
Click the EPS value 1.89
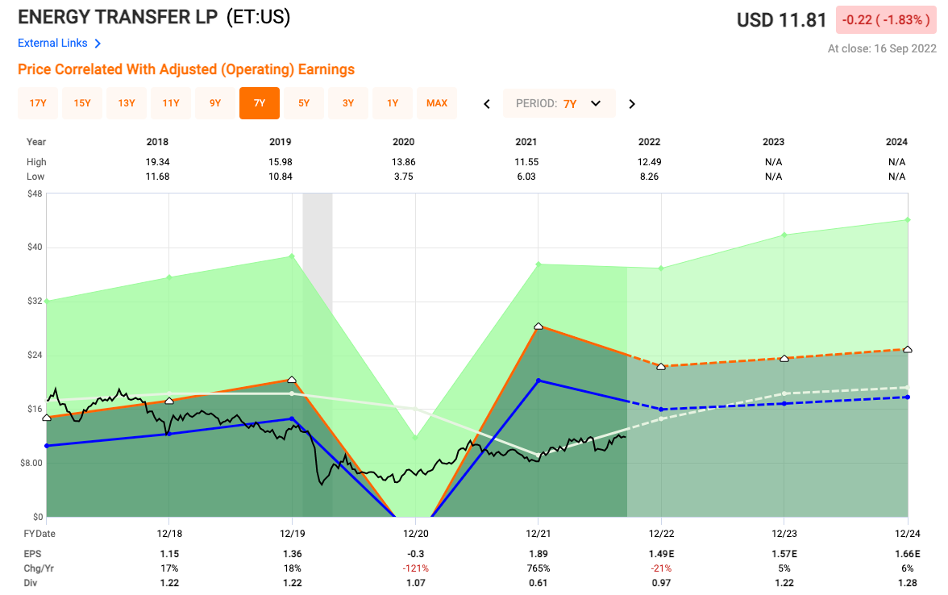[x=538, y=554]
